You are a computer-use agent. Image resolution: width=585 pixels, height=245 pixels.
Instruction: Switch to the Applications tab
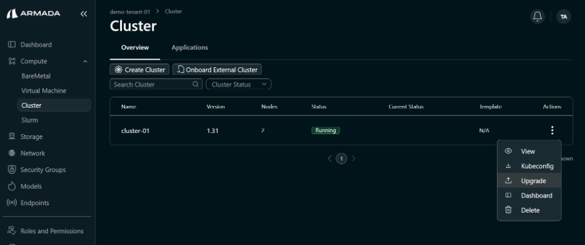[x=189, y=47]
